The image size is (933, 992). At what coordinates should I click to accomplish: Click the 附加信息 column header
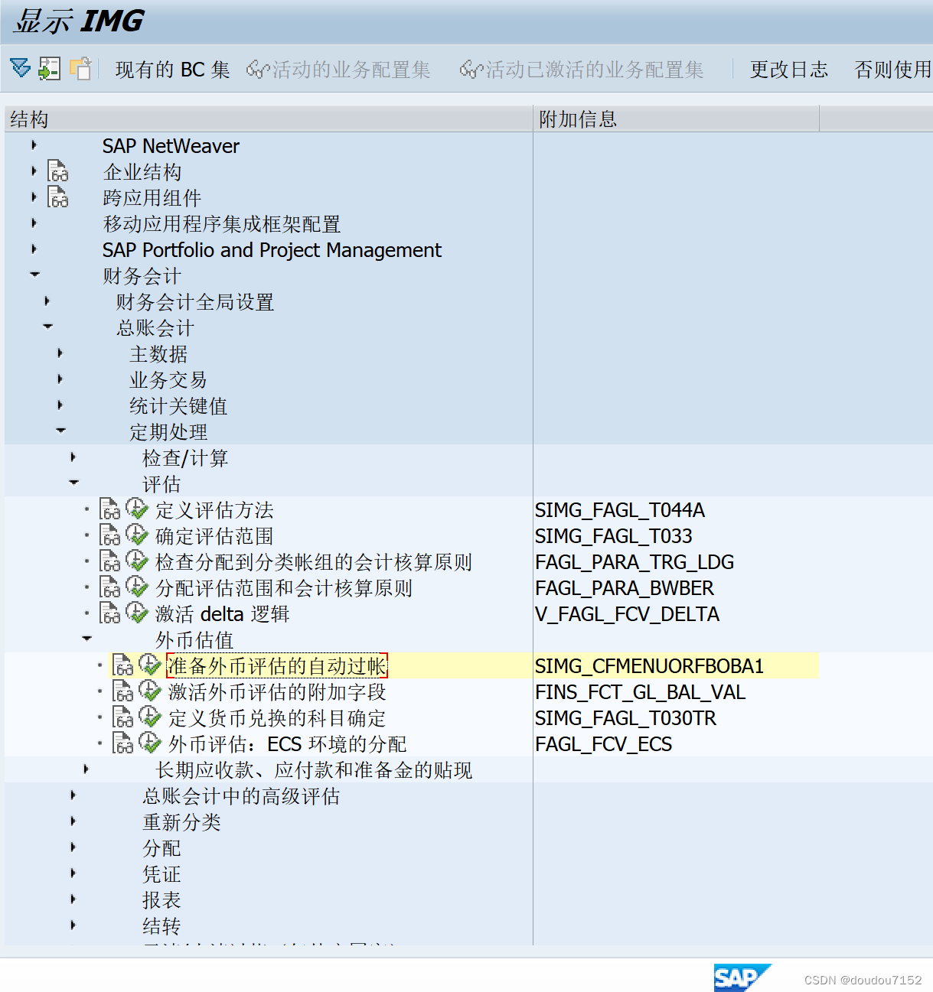(676, 119)
